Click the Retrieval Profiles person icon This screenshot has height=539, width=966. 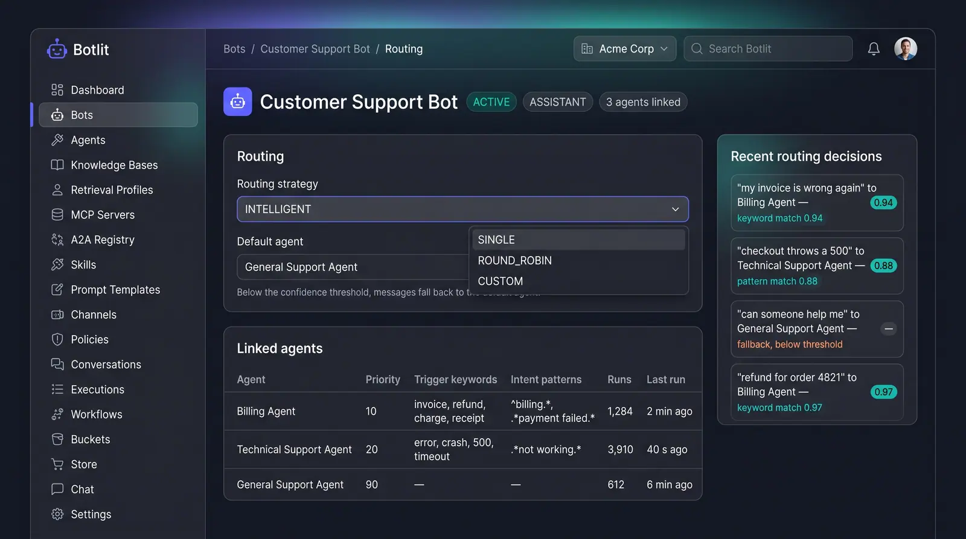pyautogui.click(x=57, y=190)
